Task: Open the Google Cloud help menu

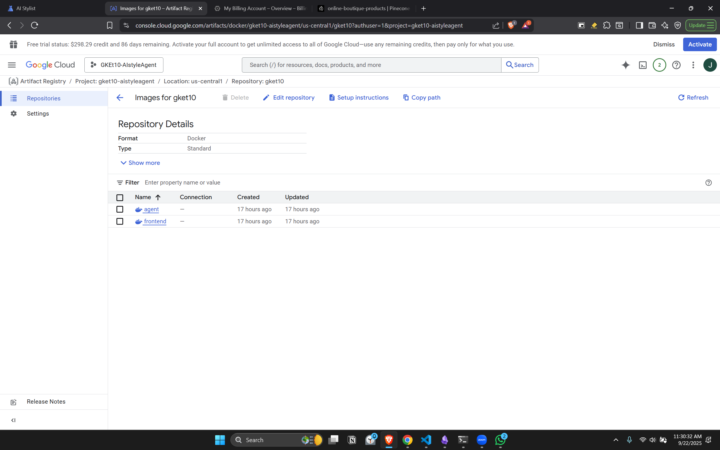Action: 676,65
